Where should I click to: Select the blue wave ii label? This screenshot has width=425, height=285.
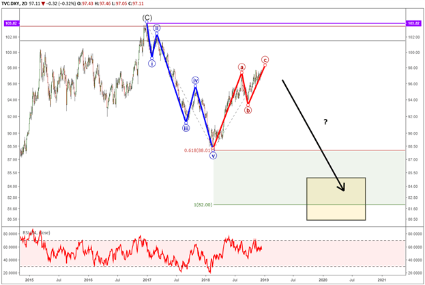[x=157, y=28]
